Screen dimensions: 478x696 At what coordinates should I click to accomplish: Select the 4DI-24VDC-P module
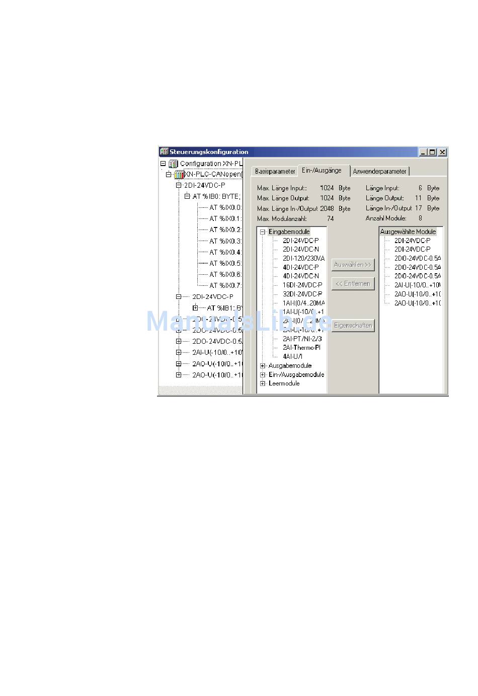[x=300, y=267]
